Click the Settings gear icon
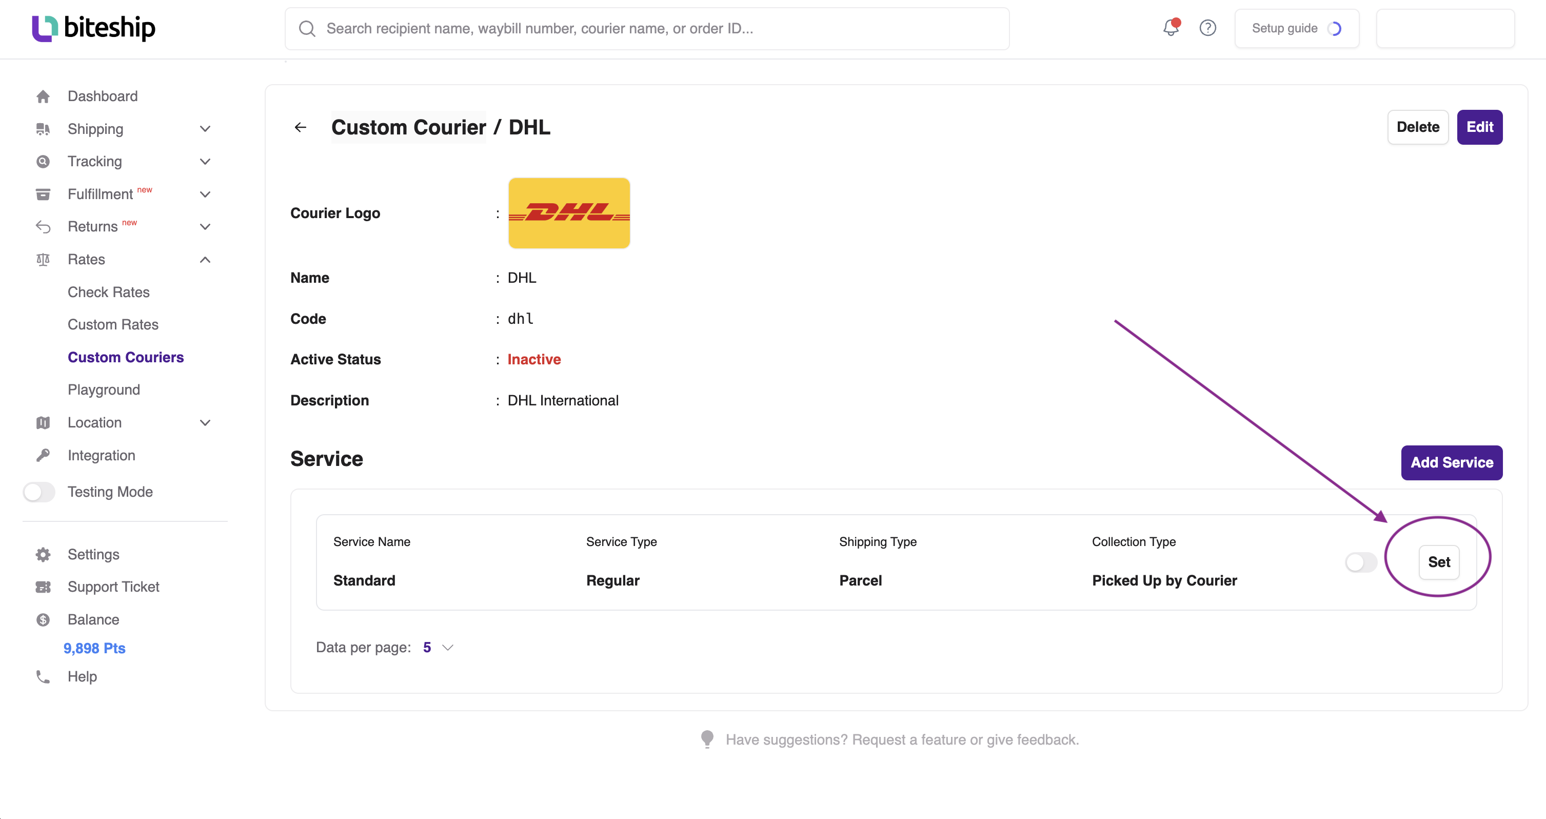The width and height of the screenshot is (1546, 819). click(43, 554)
